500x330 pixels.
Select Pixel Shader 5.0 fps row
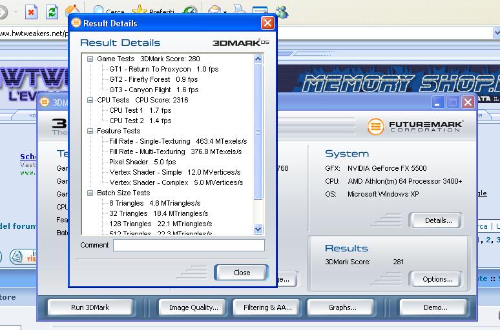click(143, 162)
